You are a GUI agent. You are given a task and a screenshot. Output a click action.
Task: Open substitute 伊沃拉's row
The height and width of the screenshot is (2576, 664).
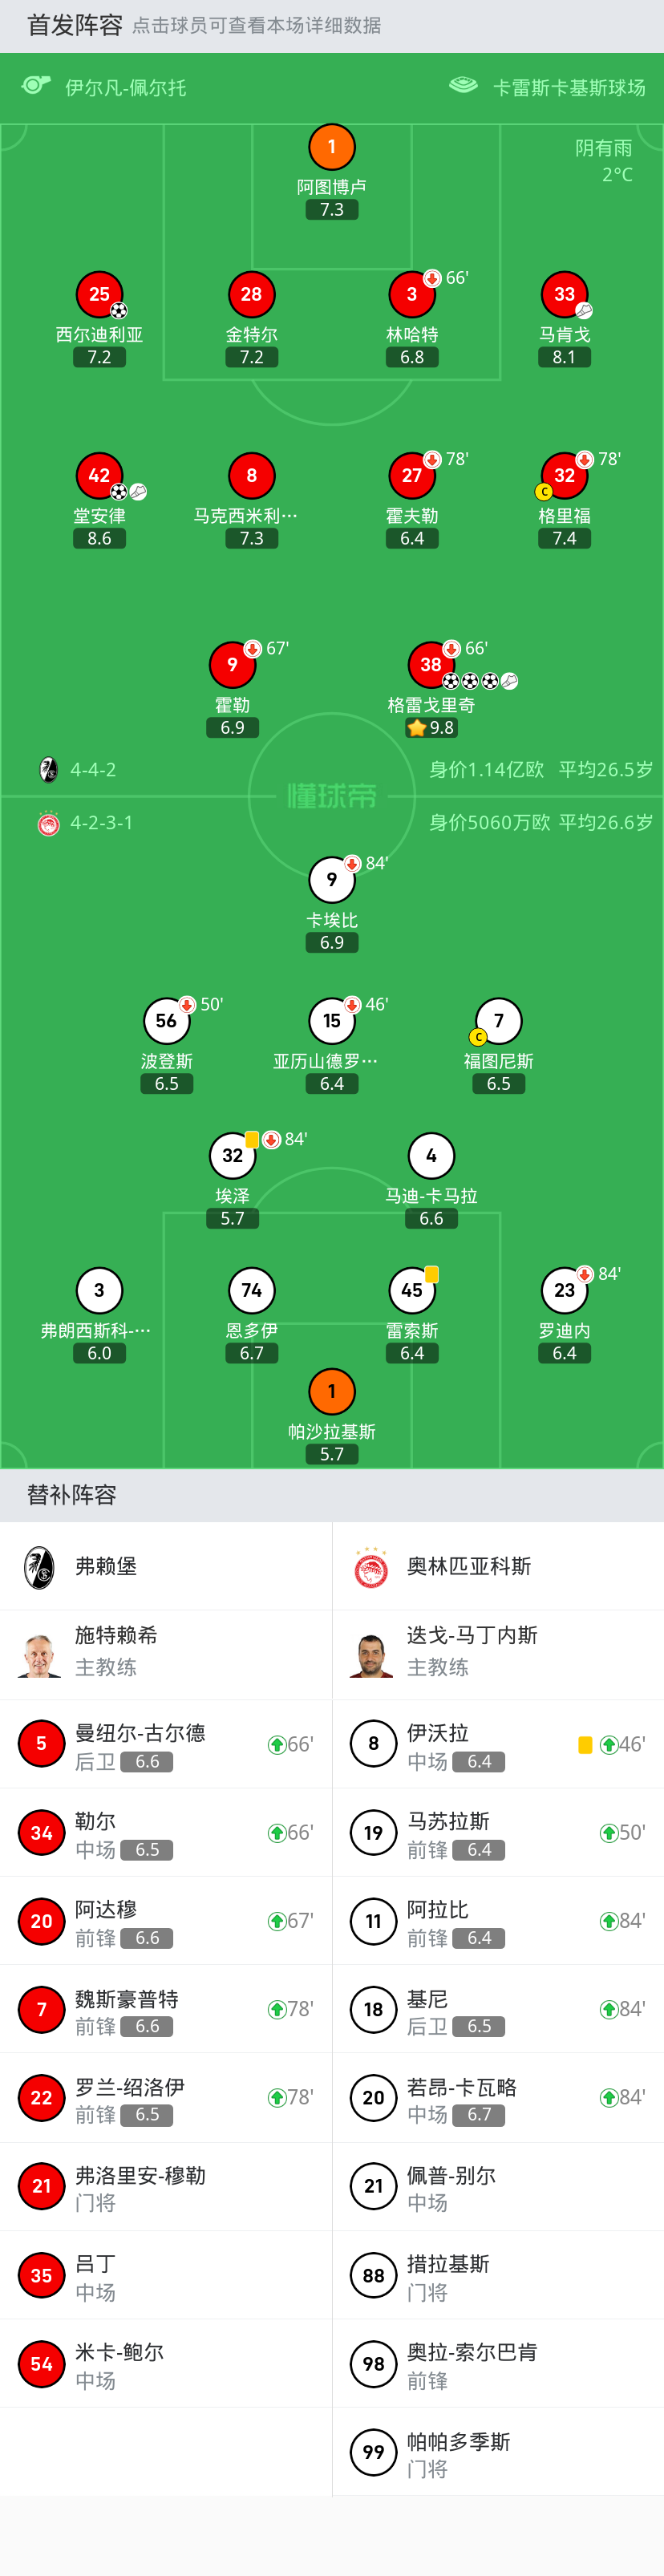pyautogui.click(x=498, y=1744)
